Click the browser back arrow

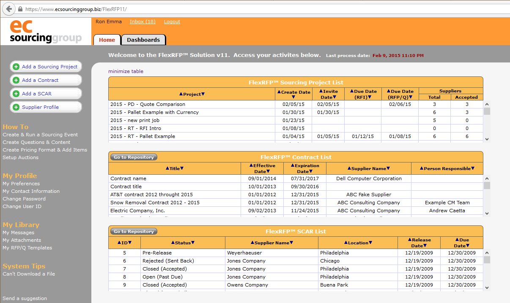8,8
